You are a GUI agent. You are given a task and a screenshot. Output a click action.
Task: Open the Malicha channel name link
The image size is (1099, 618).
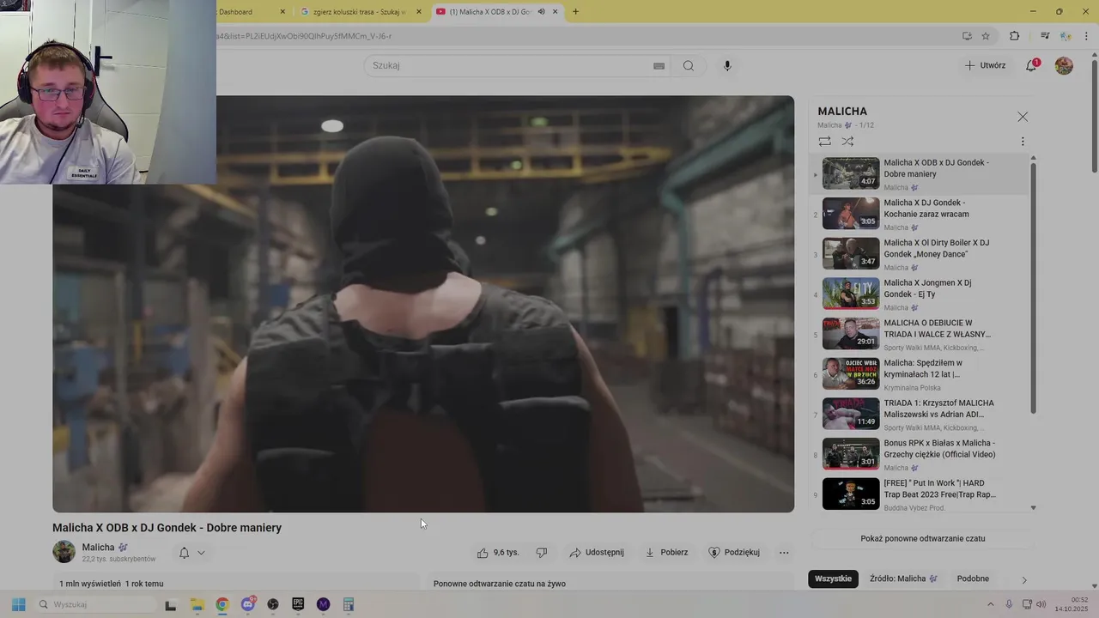click(98, 548)
